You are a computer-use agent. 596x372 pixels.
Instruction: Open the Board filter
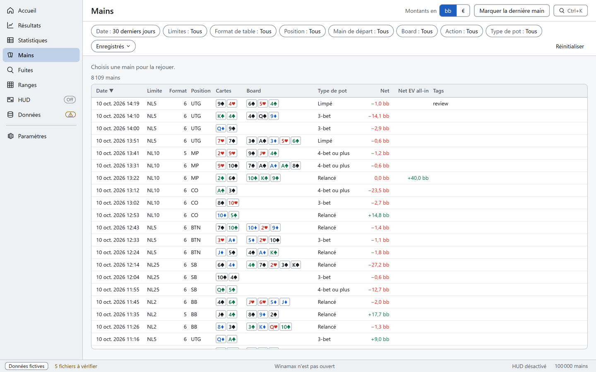(x=417, y=31)
